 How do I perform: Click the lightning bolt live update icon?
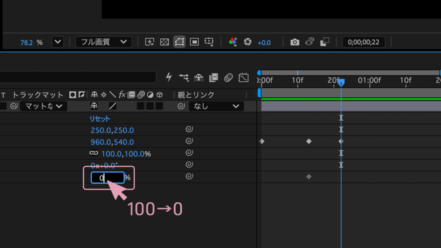coord(169,77)
